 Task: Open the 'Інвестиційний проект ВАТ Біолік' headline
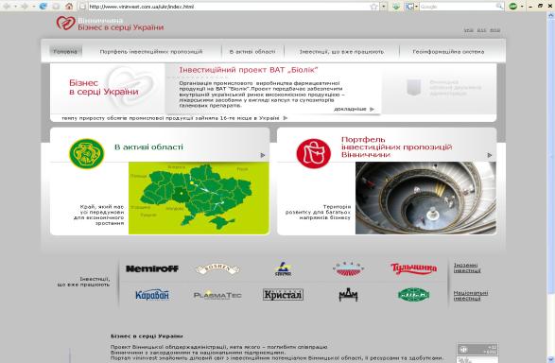tap(248, 70)
